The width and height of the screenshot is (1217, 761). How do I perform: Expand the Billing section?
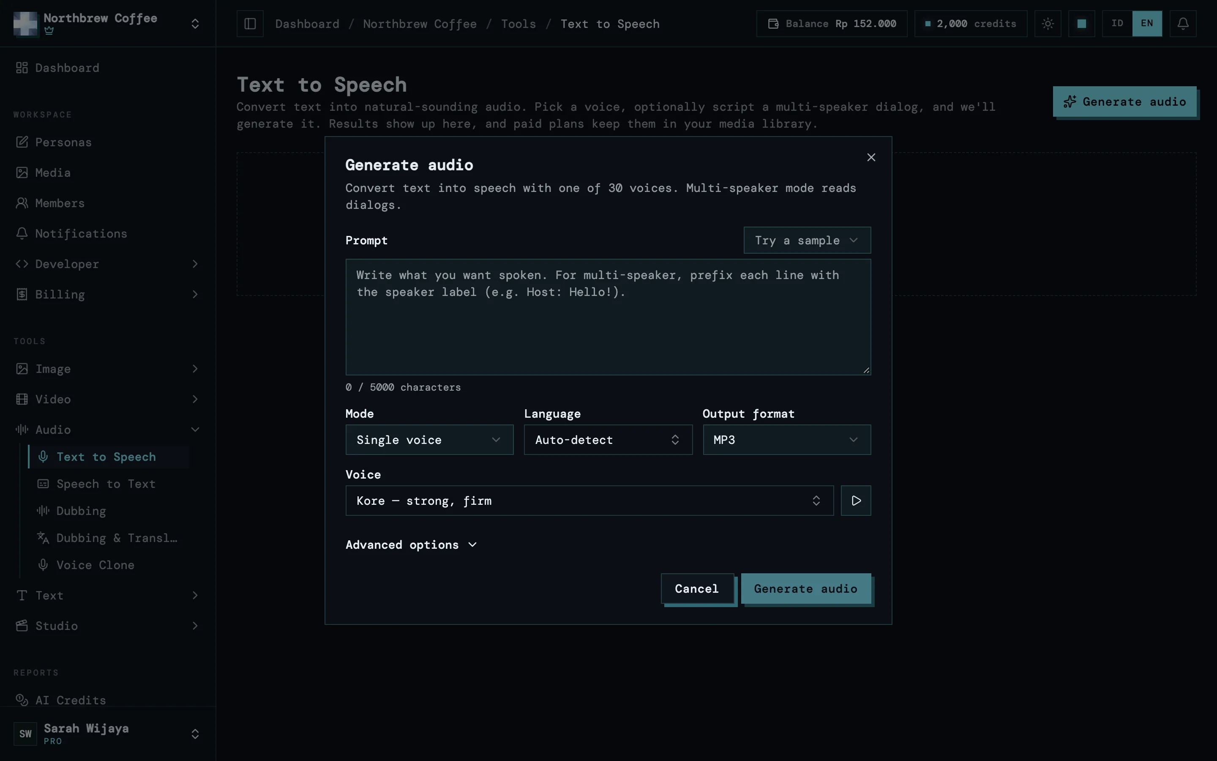pos(108,294)
